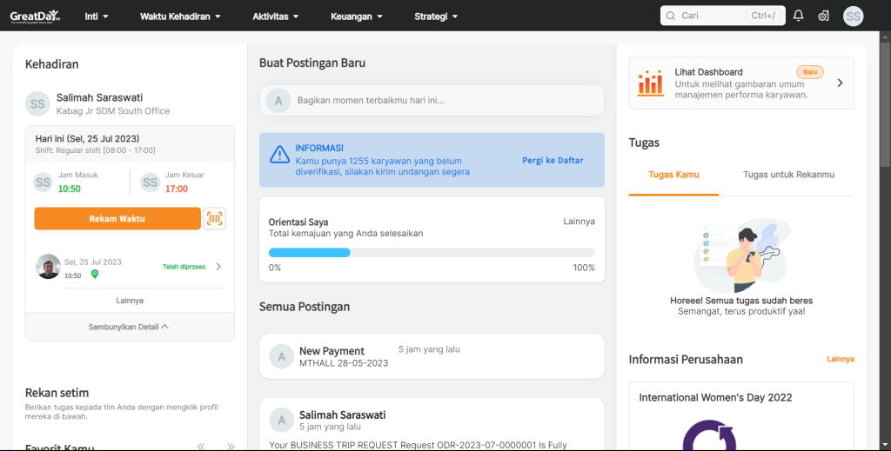The height and width of the screenshot is (451, 891).
Task: Click the QR scan icon beside Rekam Waktu
Action: pos(214,219)
